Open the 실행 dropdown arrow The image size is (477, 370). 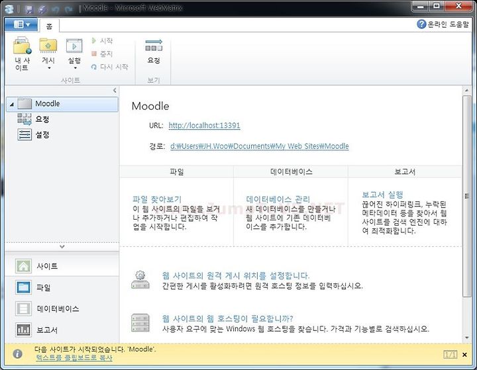[75, 68]
